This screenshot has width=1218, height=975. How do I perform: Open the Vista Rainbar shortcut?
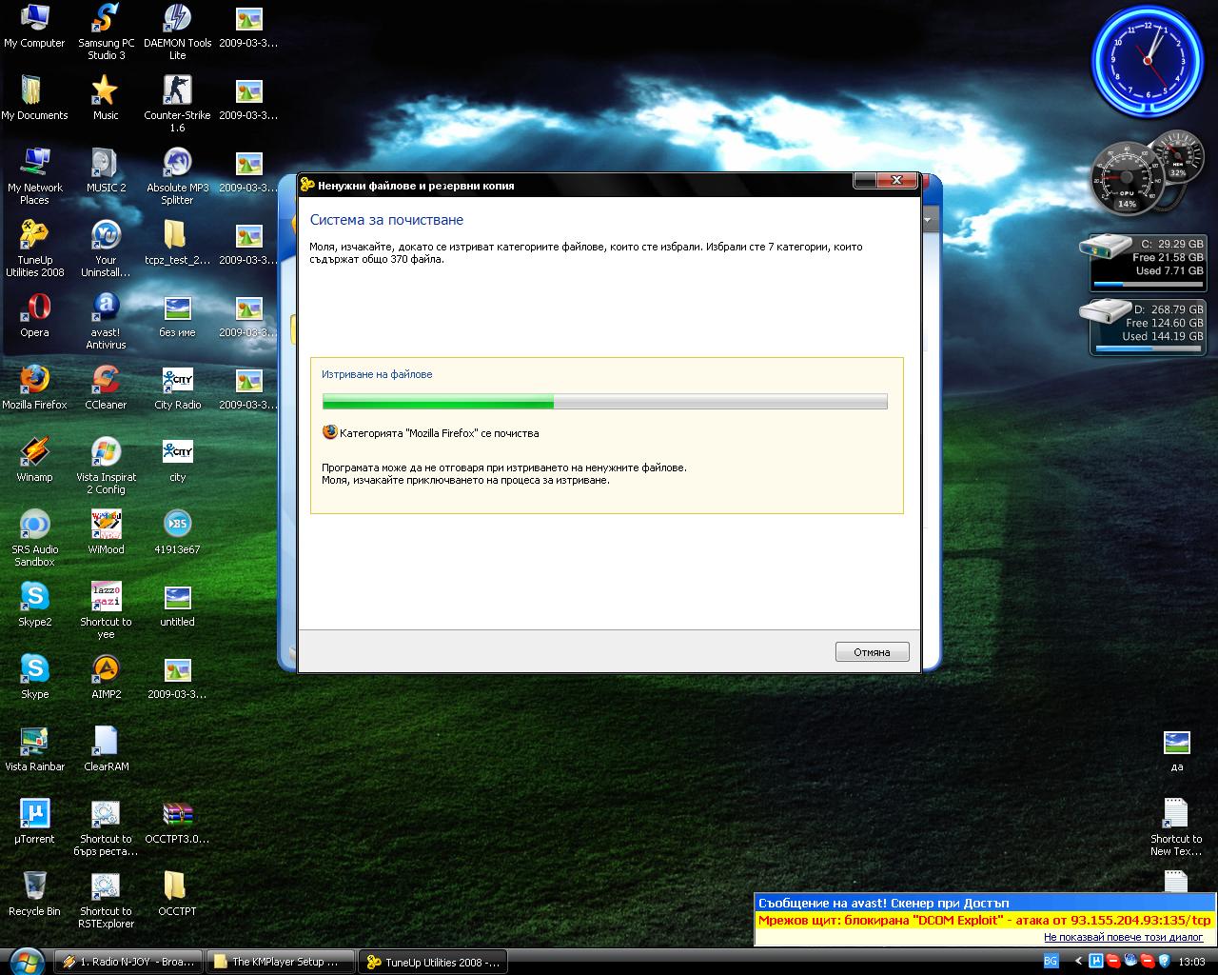coord(34,750)
